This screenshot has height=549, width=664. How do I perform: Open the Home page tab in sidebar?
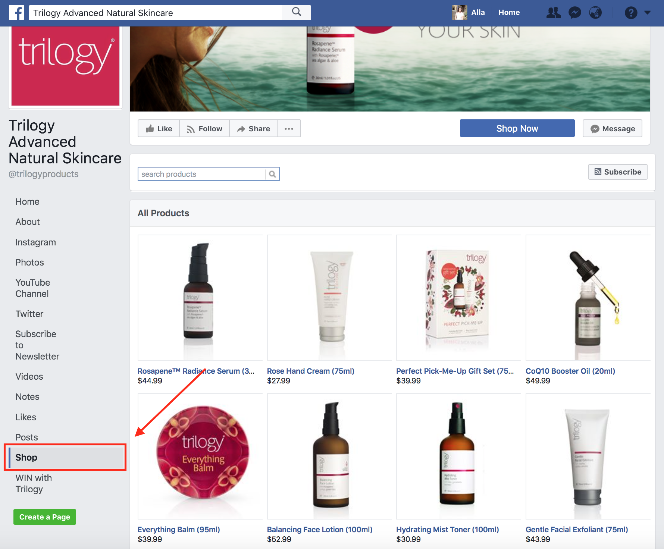coord(27,202)
